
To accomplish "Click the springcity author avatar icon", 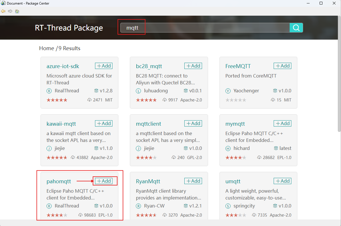I will pyautogui.click(x=228, y=206).
